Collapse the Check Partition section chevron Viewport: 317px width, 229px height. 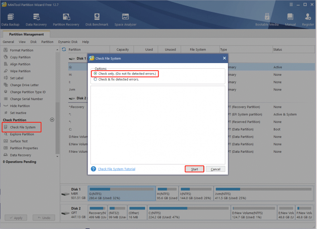[52, 120]
